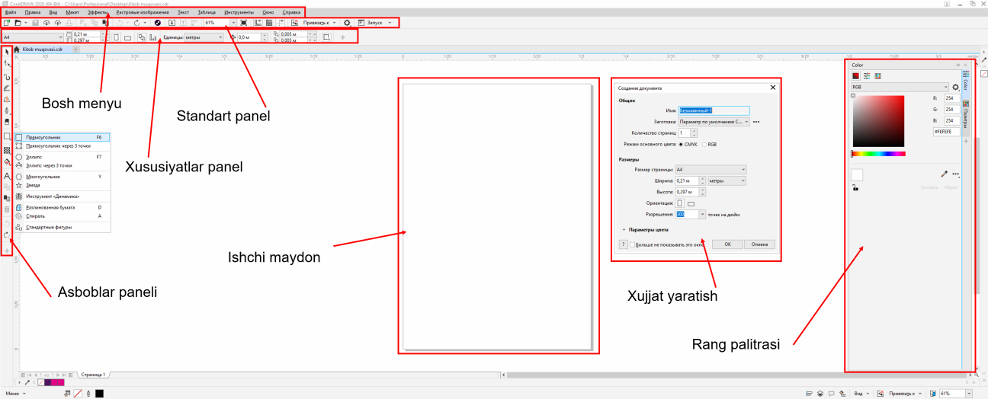Open the options gear in the standard toolbar
988x399 pixels.
(x=347, y=24)
